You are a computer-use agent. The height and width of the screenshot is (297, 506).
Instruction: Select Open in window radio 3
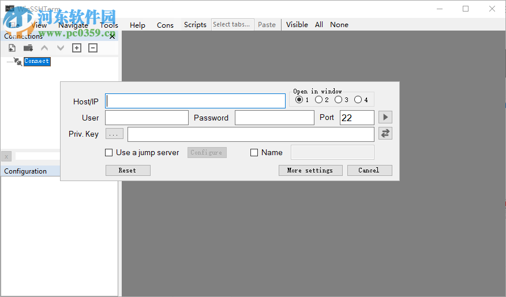[x=338, y=100]
